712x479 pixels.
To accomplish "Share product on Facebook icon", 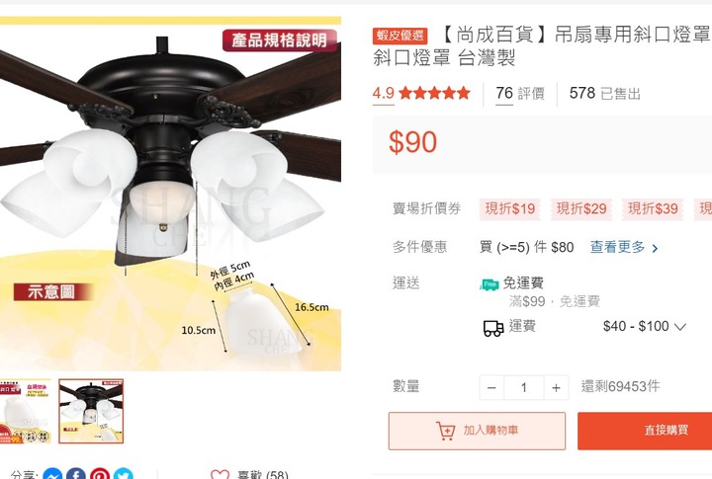I will pyautogui.click(x=76, y=473).
